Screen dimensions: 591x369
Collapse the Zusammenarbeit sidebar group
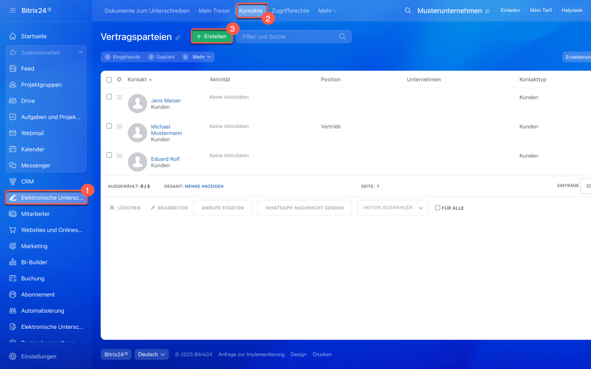tap(80, 53)
